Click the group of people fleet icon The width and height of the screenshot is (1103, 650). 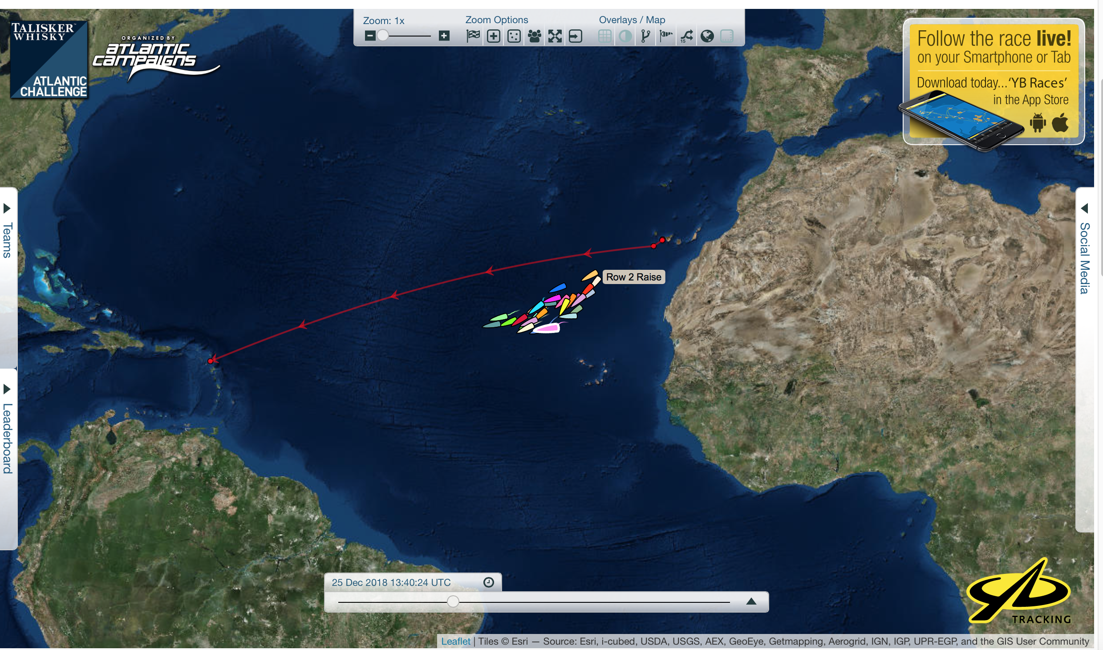click(534, 36)
